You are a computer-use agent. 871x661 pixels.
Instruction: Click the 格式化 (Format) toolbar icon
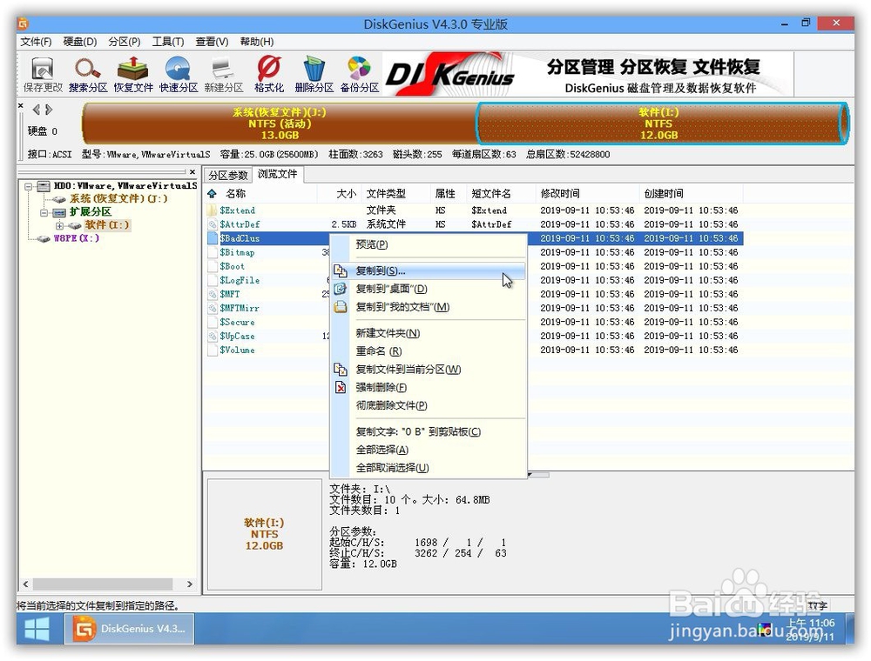(x=268, y=74)
